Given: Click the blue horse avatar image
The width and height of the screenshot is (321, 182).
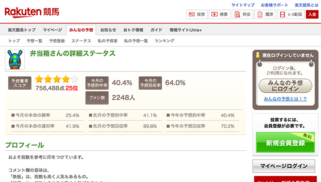Looking at the screenshot, I should (x=15, y=59).
